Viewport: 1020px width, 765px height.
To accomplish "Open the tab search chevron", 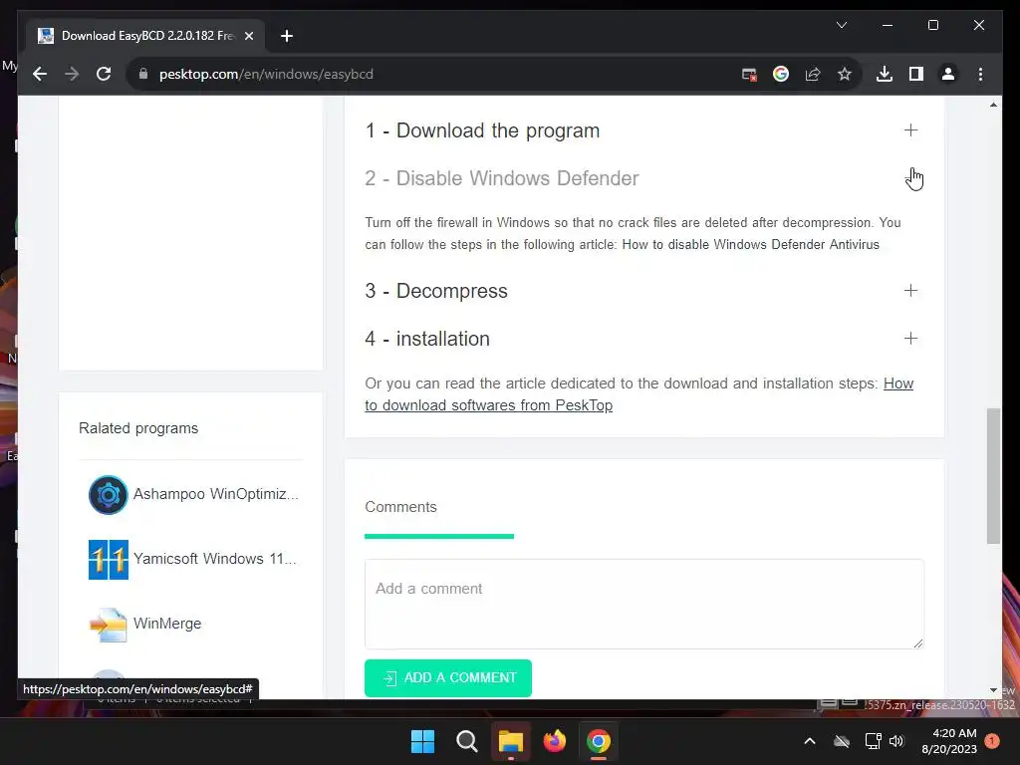I will pos(841,25).
